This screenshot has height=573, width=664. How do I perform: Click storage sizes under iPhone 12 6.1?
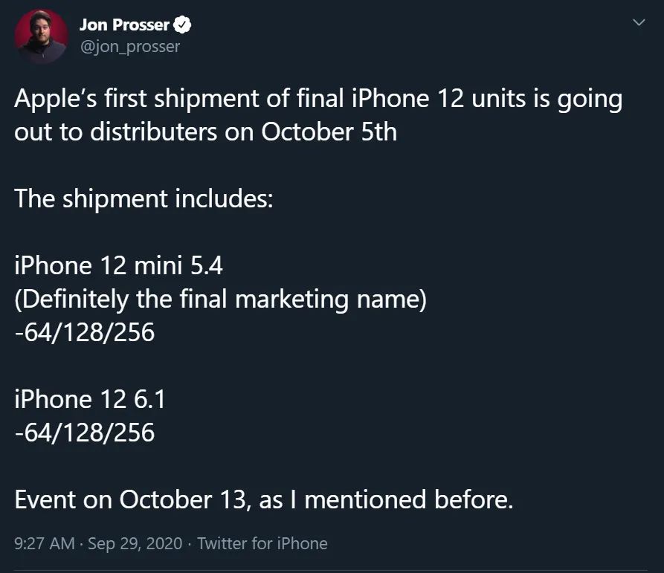click(85, 433)
